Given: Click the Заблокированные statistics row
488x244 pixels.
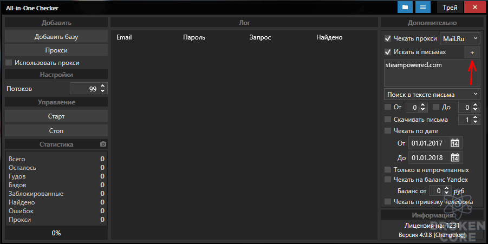Looking at the screenshot, I should (56, 194).
